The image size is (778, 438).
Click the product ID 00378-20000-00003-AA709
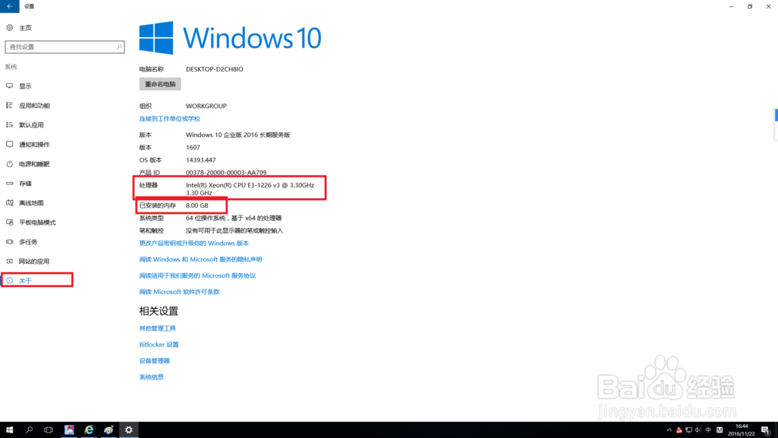[226, 173]
